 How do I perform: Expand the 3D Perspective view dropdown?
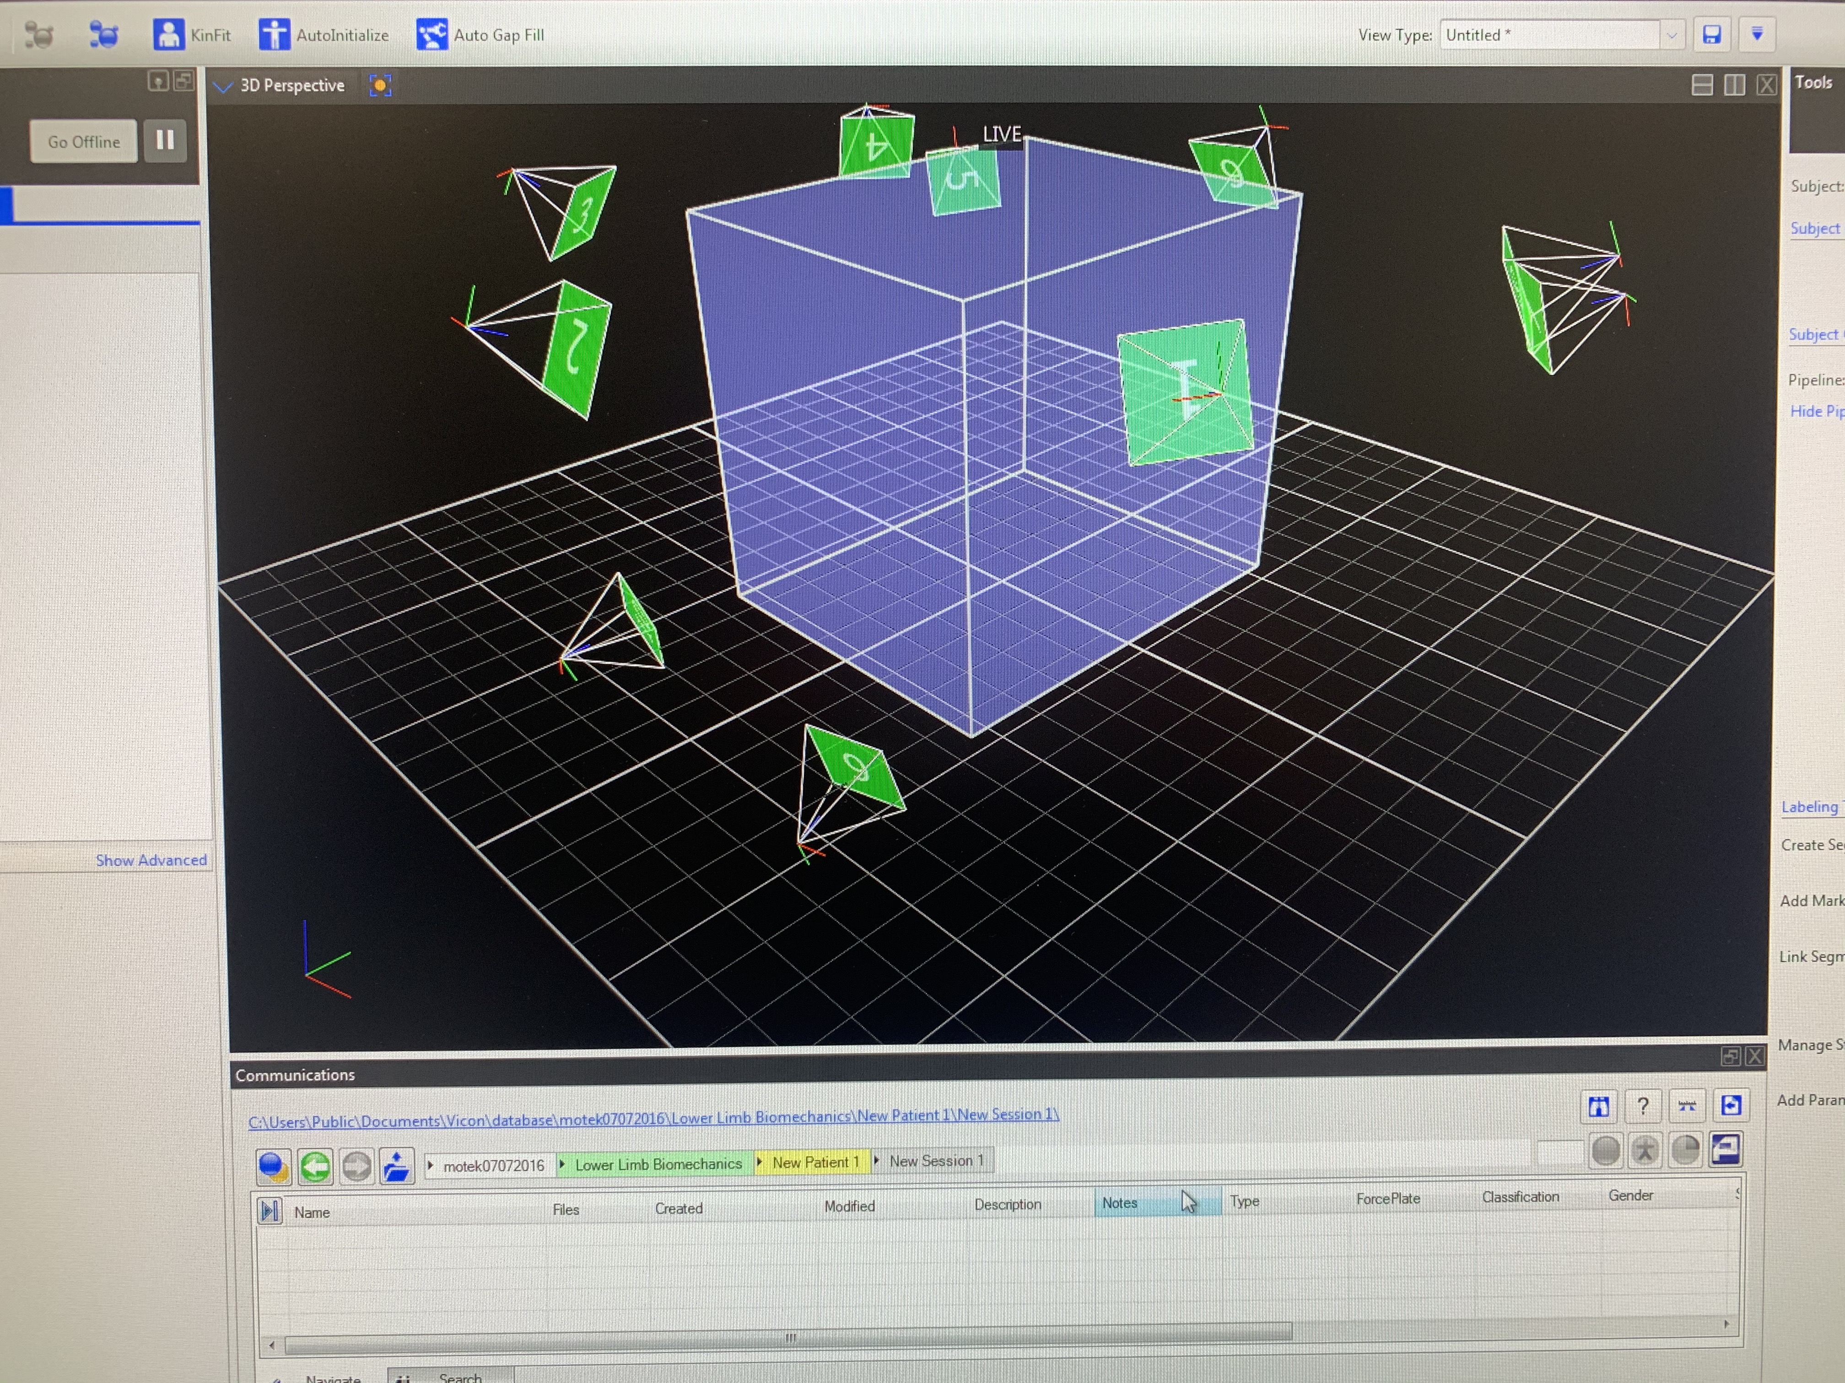[x=223, y=86]
